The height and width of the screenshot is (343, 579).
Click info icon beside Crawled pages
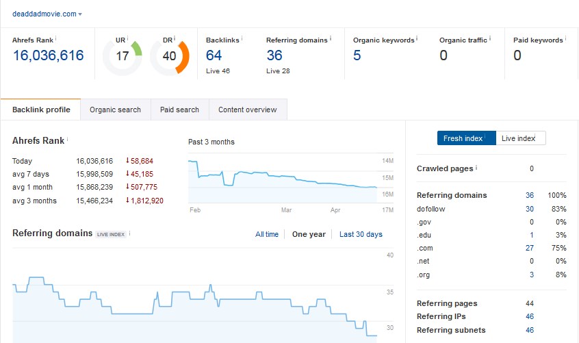[x=476, y=168]
